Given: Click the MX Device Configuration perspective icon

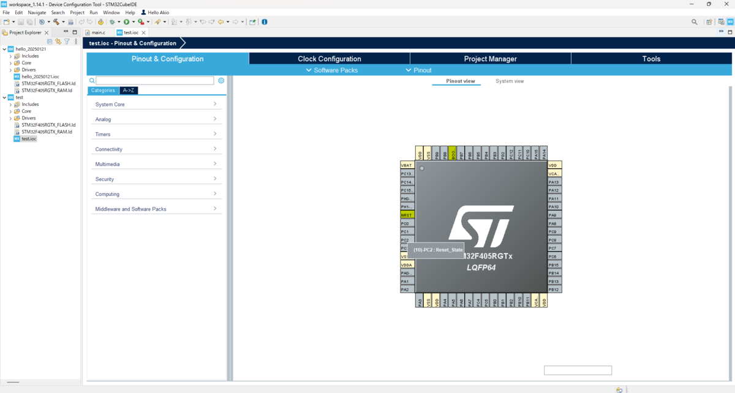Looking at the screenshot, I should [730, 21].
